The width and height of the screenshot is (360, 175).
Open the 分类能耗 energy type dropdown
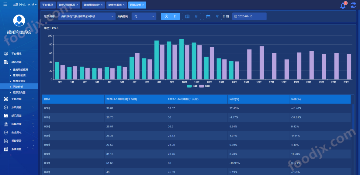pyautogui.click(x=143, y=16)
